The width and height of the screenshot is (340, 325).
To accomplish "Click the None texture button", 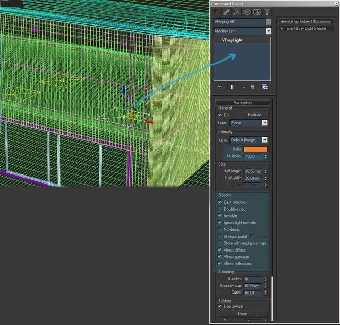I will coord(242,314).
